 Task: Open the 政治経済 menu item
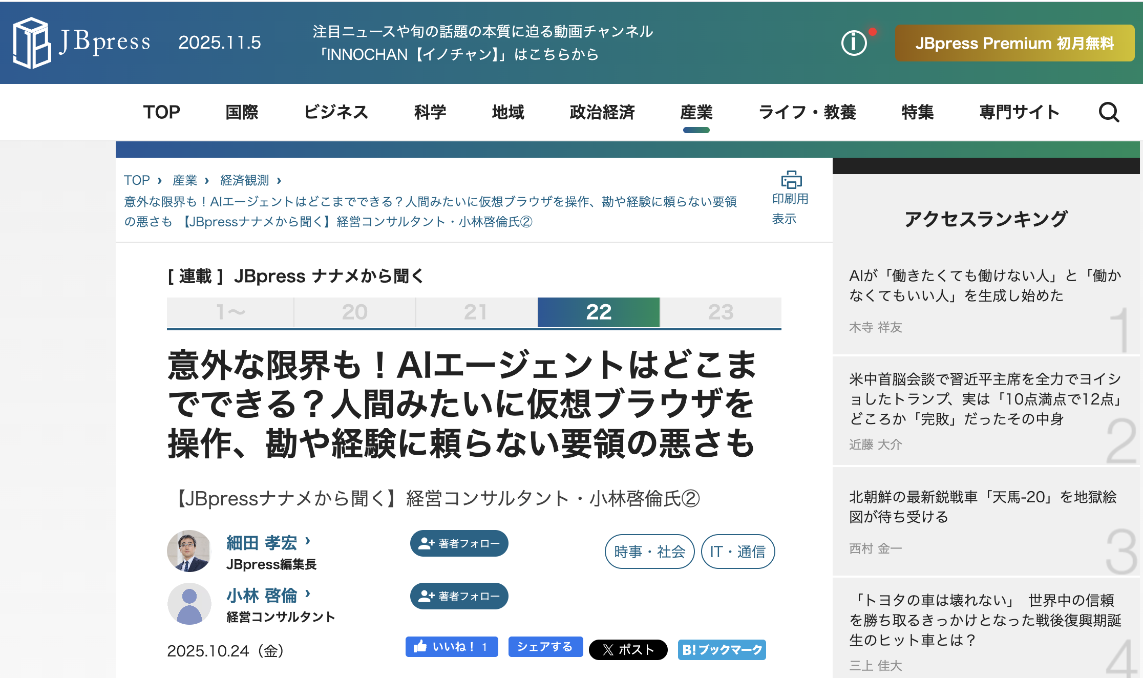click(x=602, y=112)
